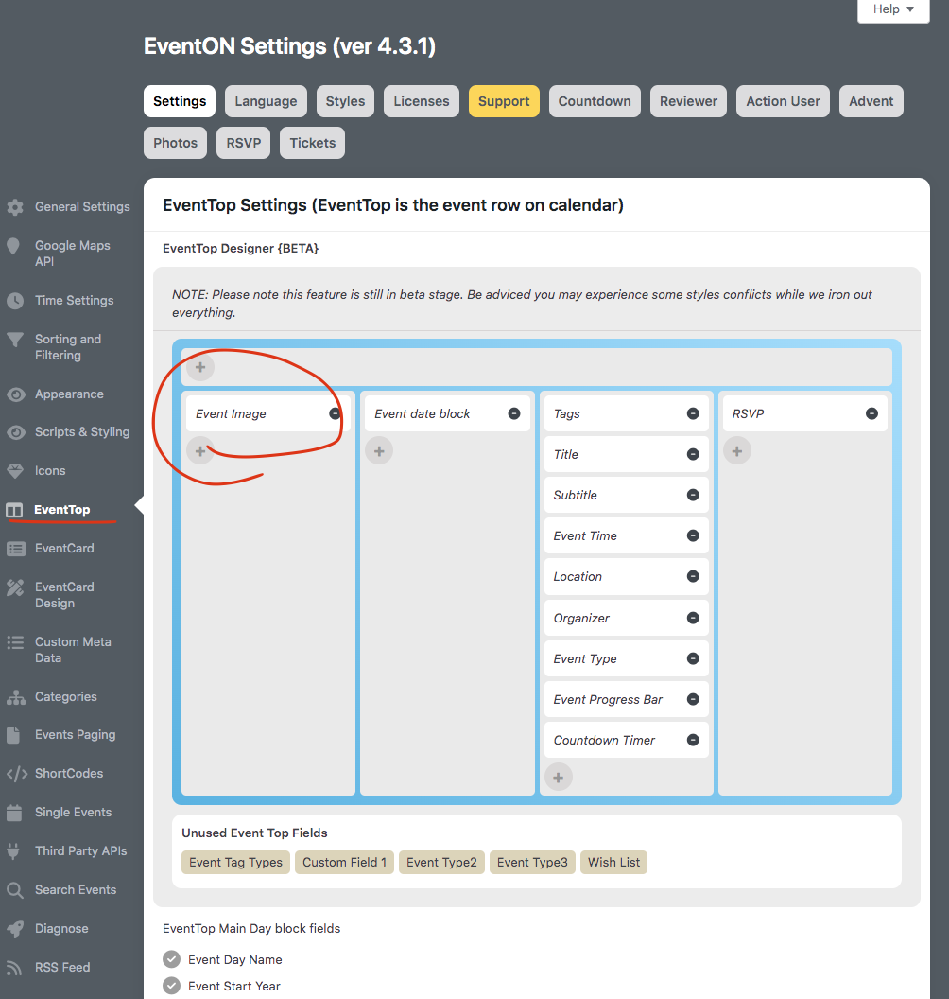The width and height of the screenshot is (949, 999).
Task: Open Appearance via the eye icon
Action: point(14,394)
